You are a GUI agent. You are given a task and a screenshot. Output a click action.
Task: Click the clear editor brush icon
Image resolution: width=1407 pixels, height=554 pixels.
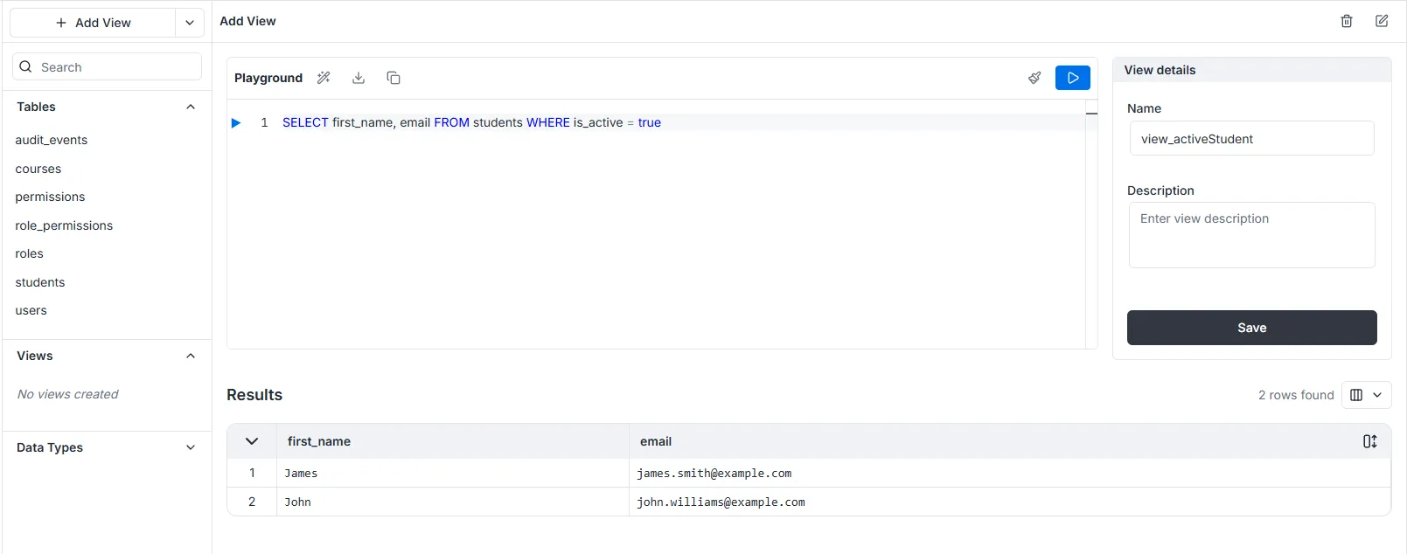click(1034, 78)
